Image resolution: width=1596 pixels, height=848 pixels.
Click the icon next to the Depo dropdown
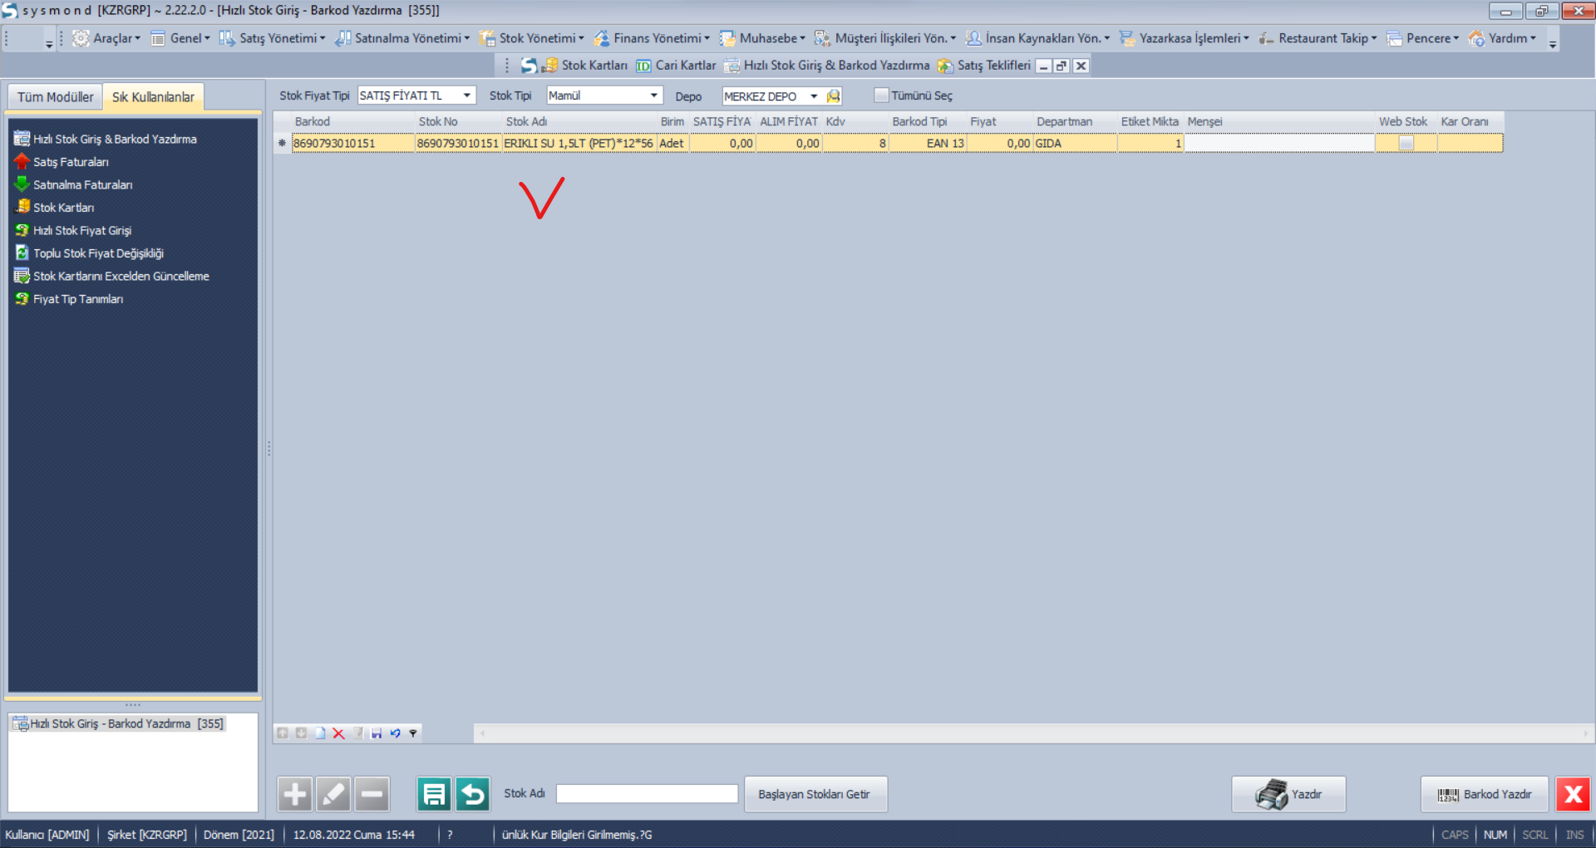point(834,96)
